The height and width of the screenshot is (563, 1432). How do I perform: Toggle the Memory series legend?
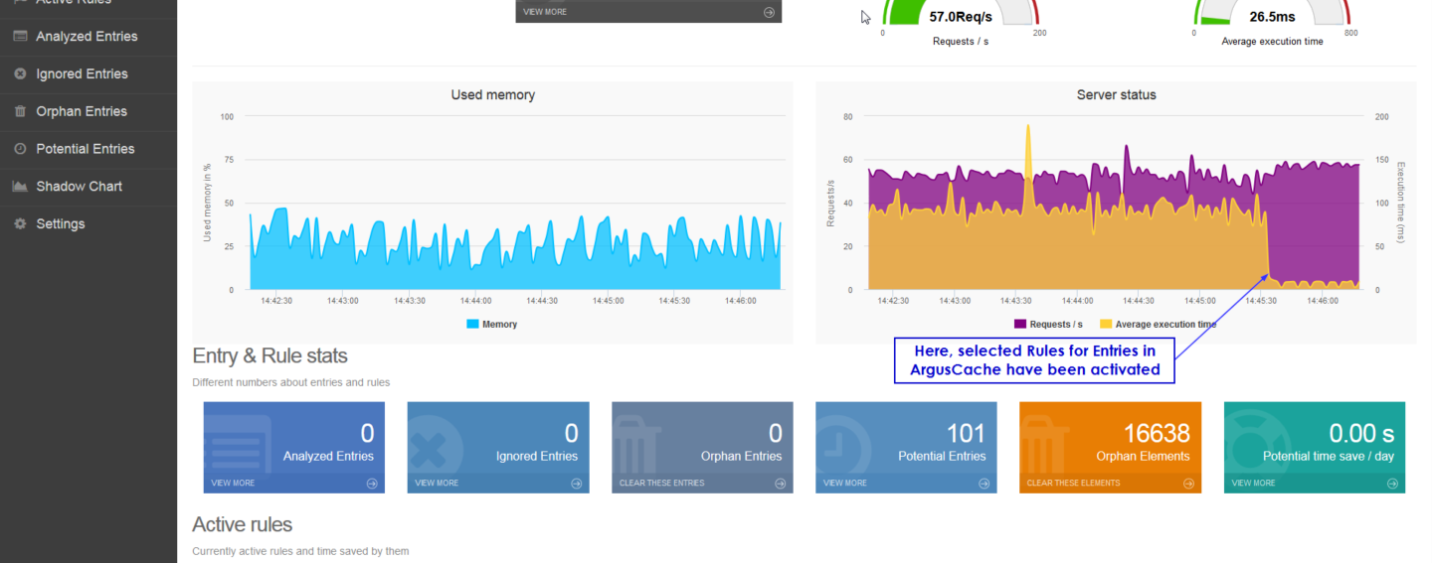pyautogui.click(x=491, y=324)
